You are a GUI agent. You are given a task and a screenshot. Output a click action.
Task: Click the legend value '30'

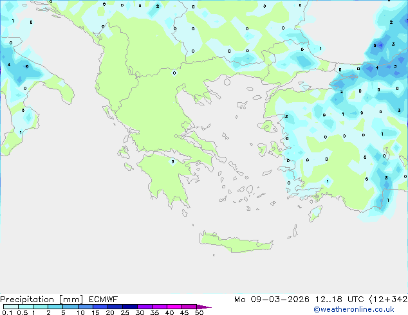[x=140, y=312]
